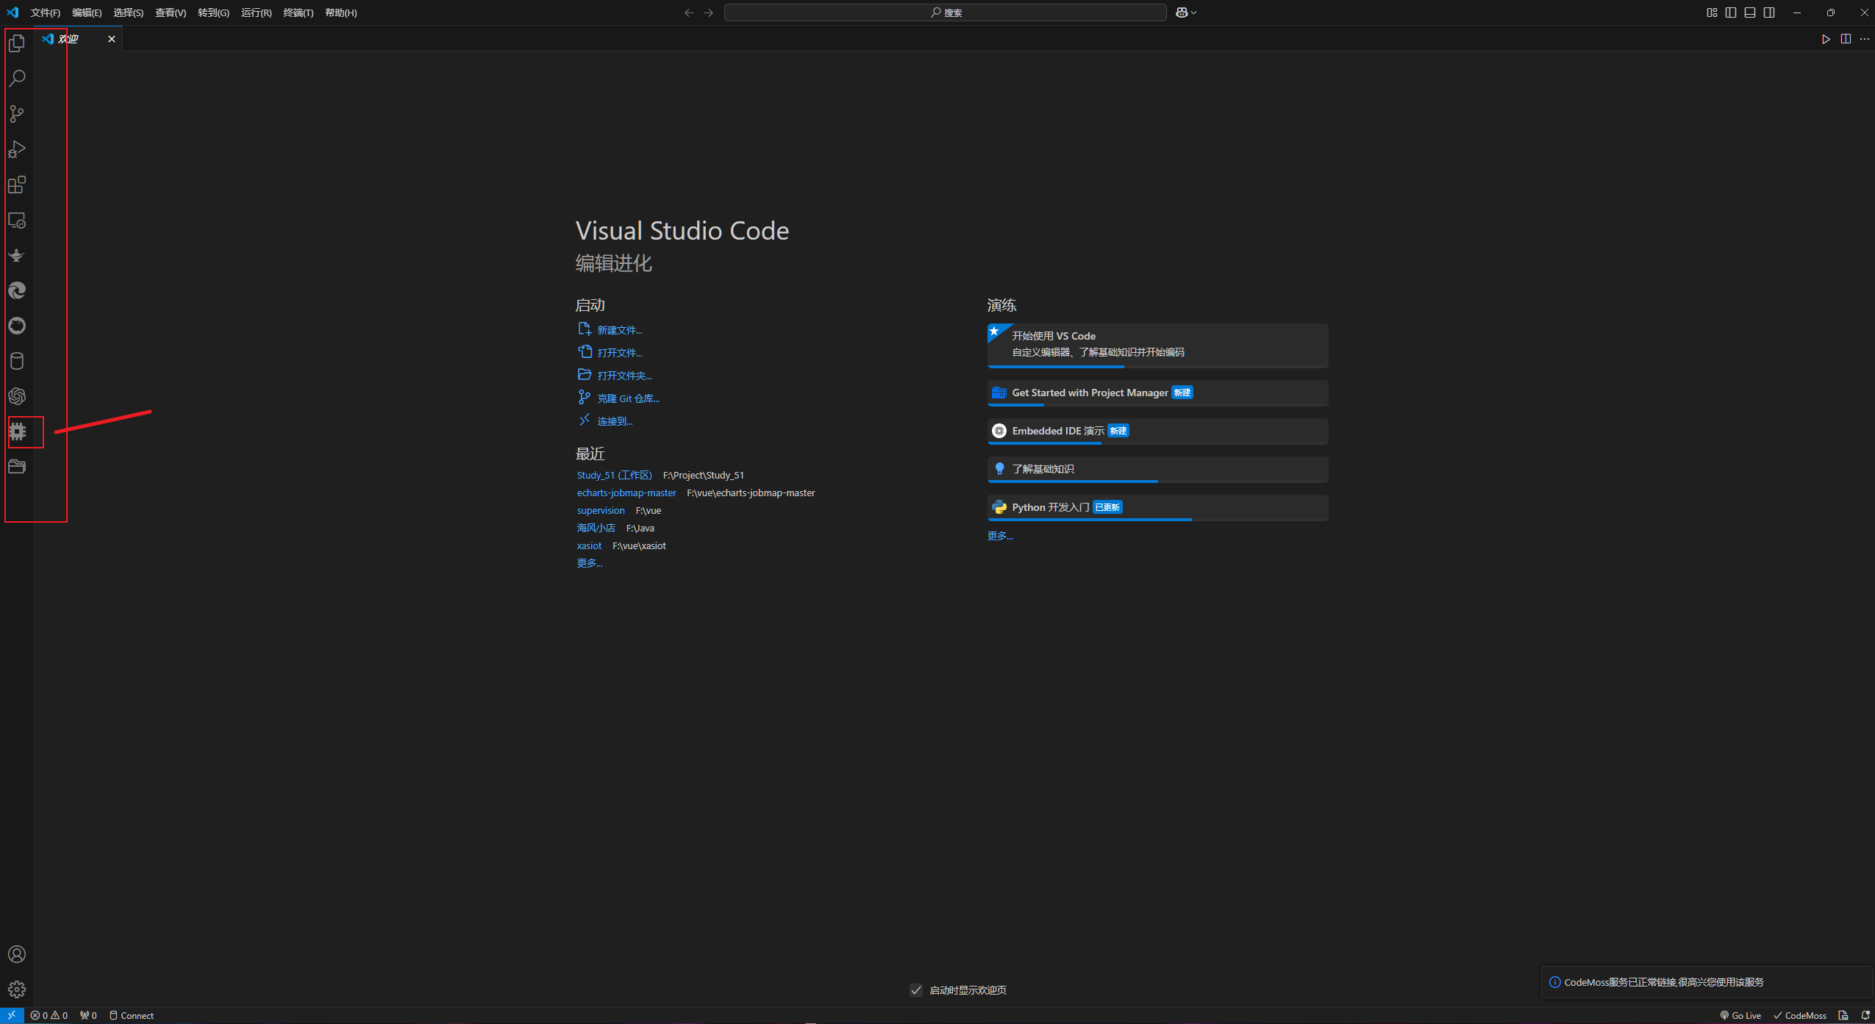Open the 终端(T) menu

(x=298, y=12)
